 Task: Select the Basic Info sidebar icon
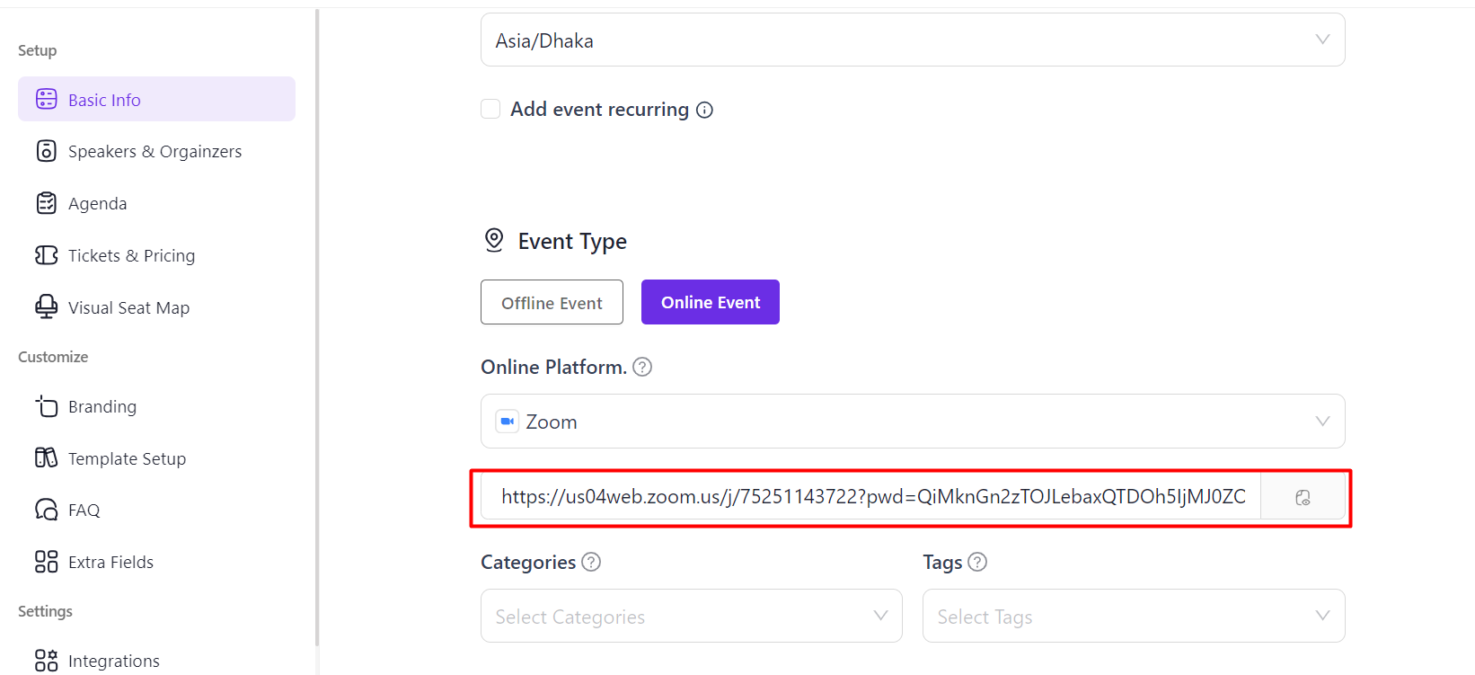[46, 99]
